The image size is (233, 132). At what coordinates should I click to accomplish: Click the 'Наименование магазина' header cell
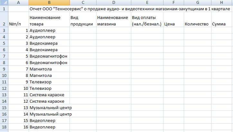[114, 19]
